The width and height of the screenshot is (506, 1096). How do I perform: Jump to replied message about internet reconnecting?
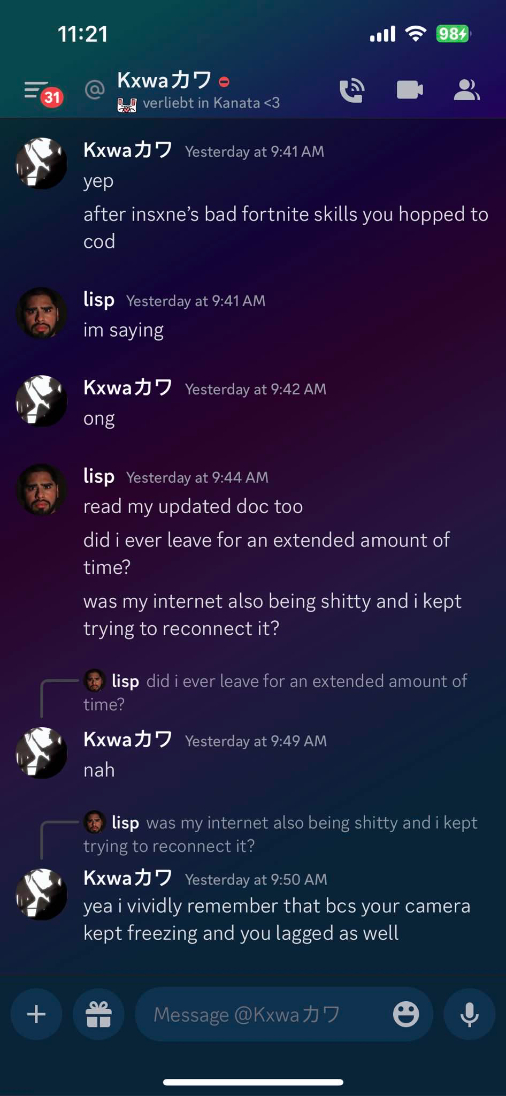point(281,834)
